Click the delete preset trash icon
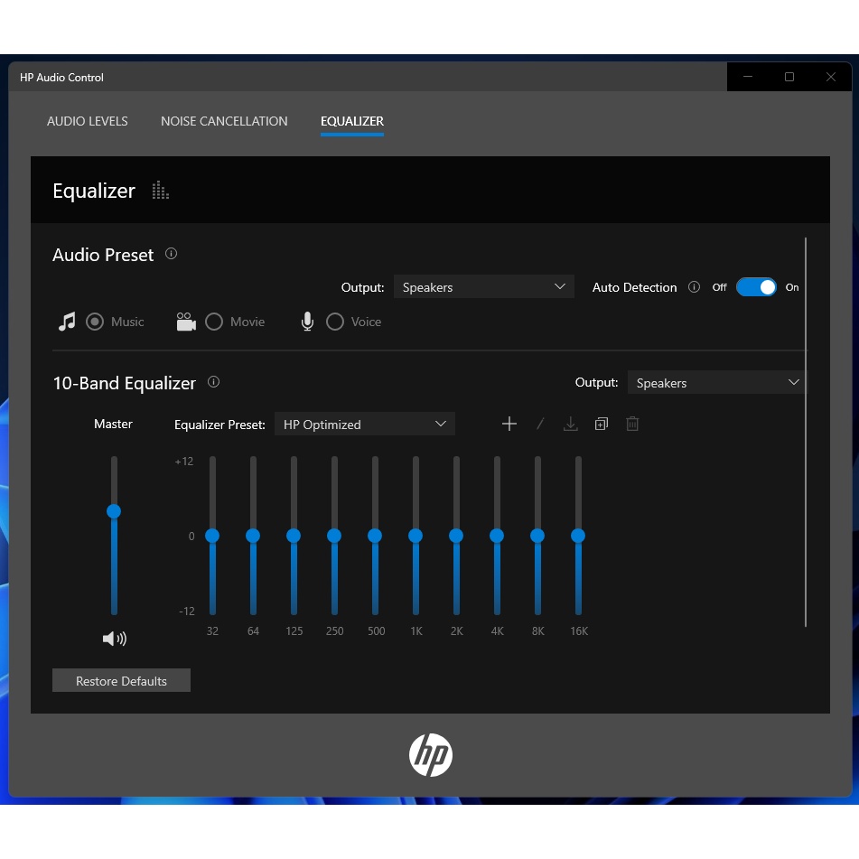Viewport: 859px width, 859px height. [x=632, y=424]
